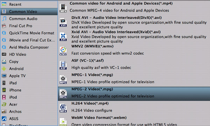The width and height of the screenshot is (210, 126).
Task: Click 'MPEG-1 Video profile optimized for television' description
Action: [x=113, y=82]
